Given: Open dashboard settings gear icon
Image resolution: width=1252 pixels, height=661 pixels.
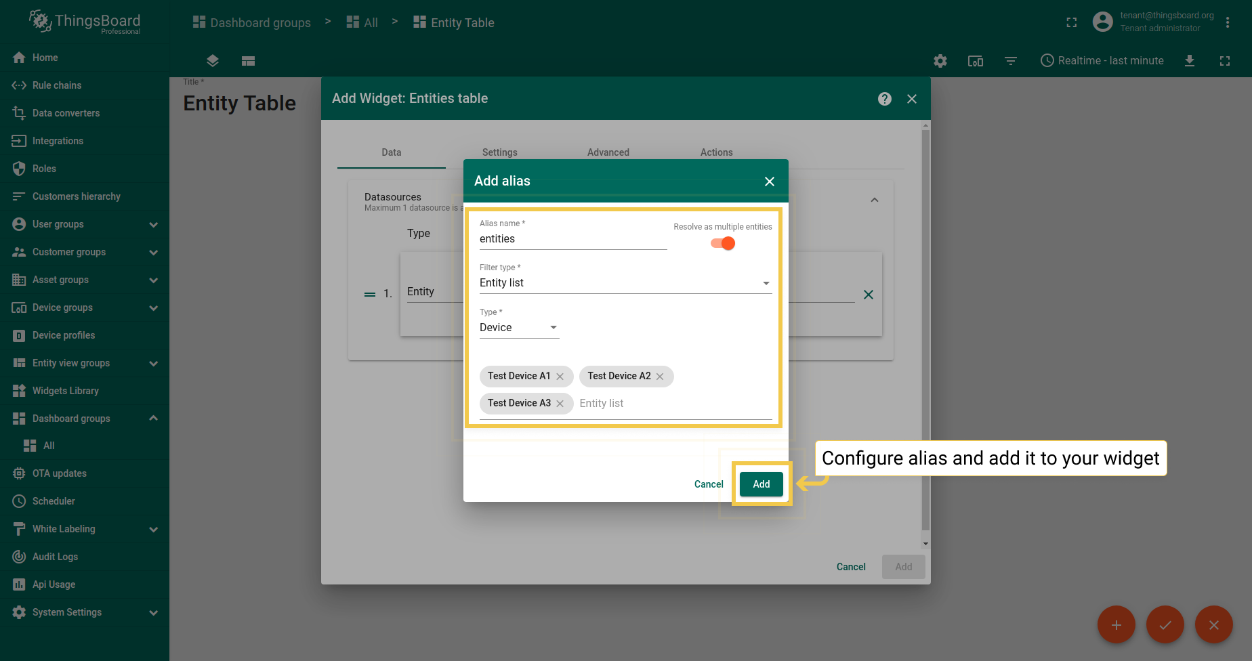Looking at the screenshot, I should point(940,61).
